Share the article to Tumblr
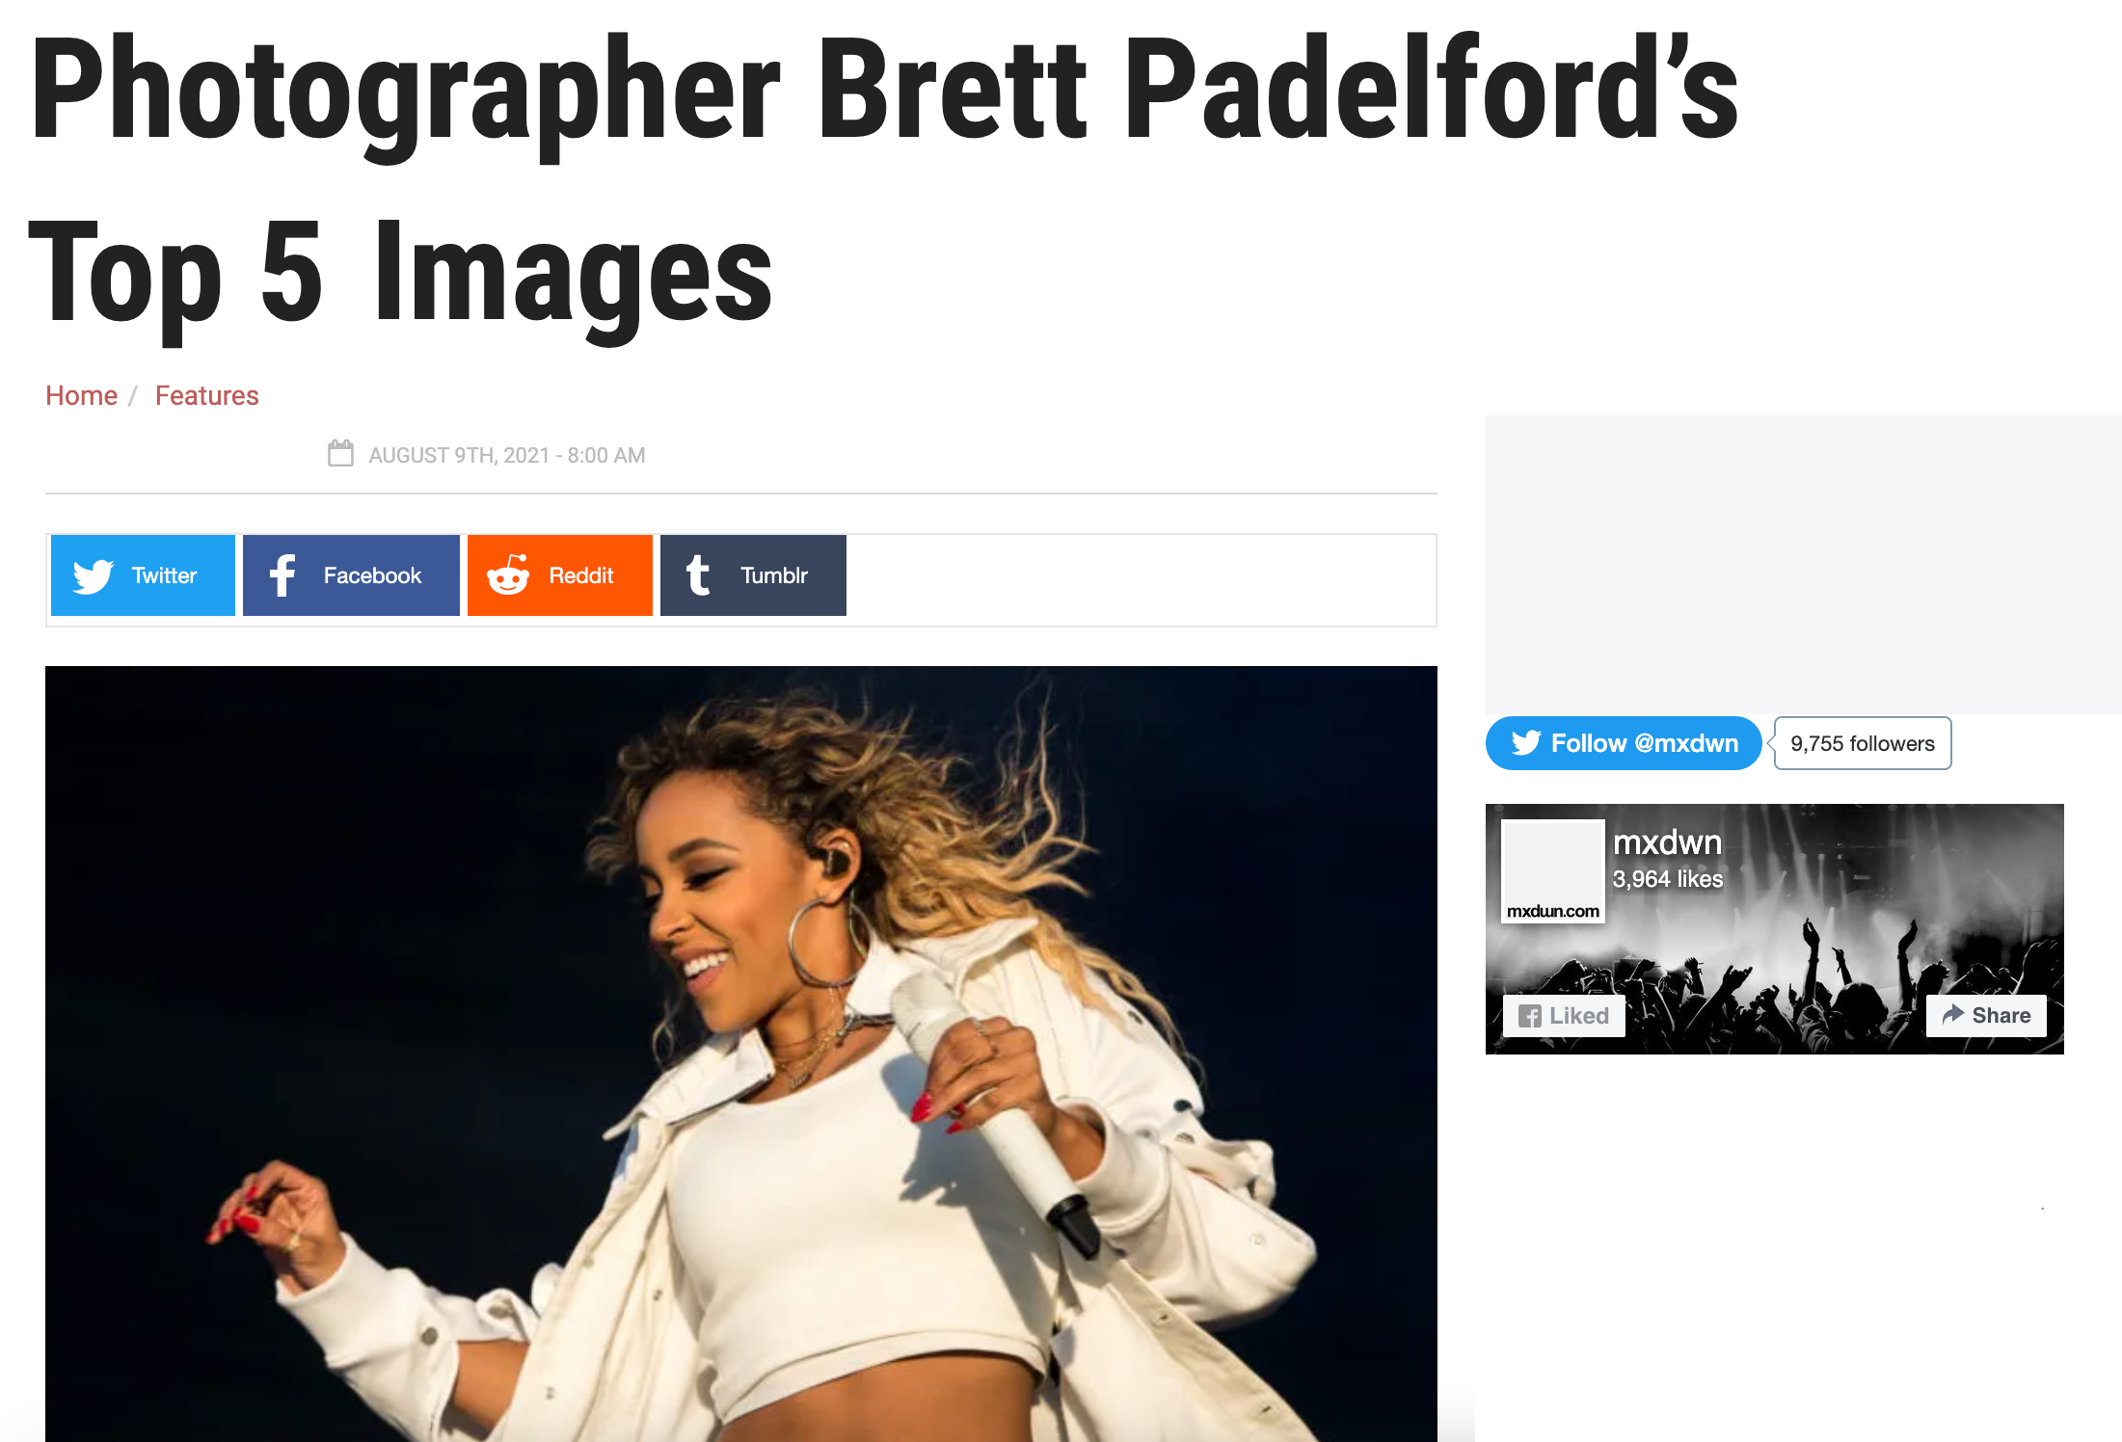Image resolution: width=2122 pixels, height=1442 pixels. point(753,575)
